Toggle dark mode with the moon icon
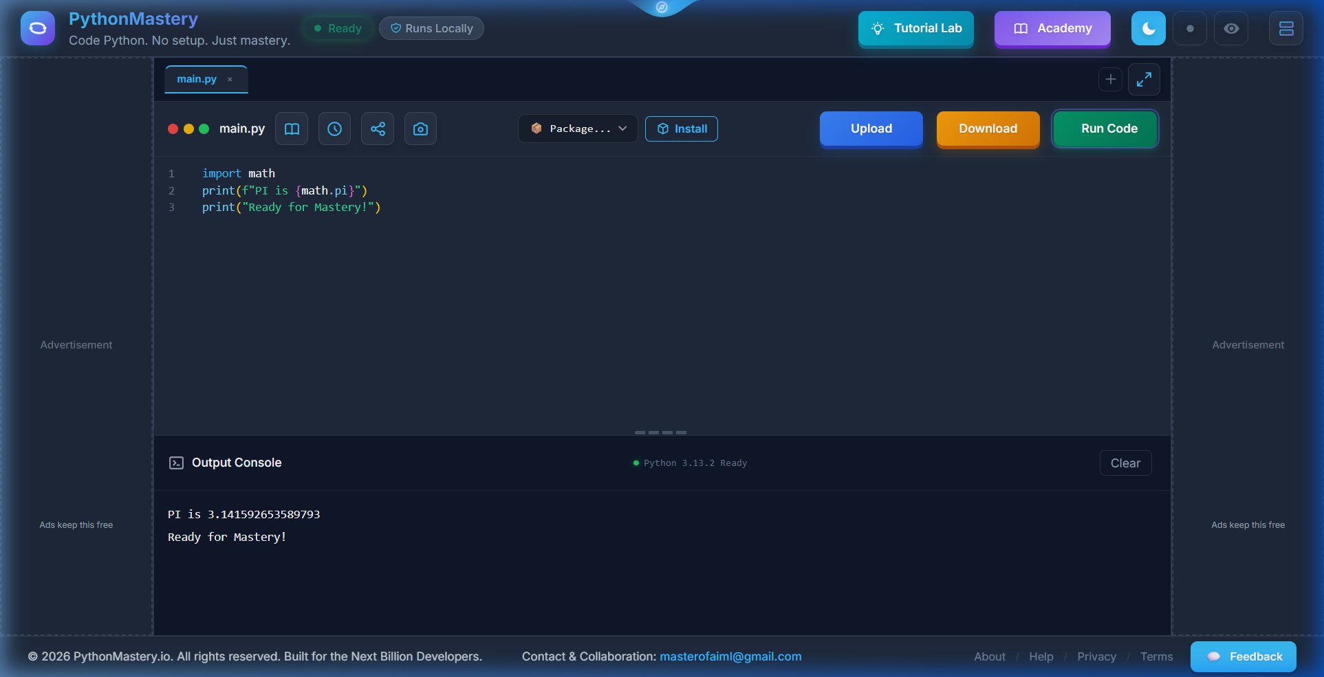1324x677 pixels. click(x=1148, y=28)
